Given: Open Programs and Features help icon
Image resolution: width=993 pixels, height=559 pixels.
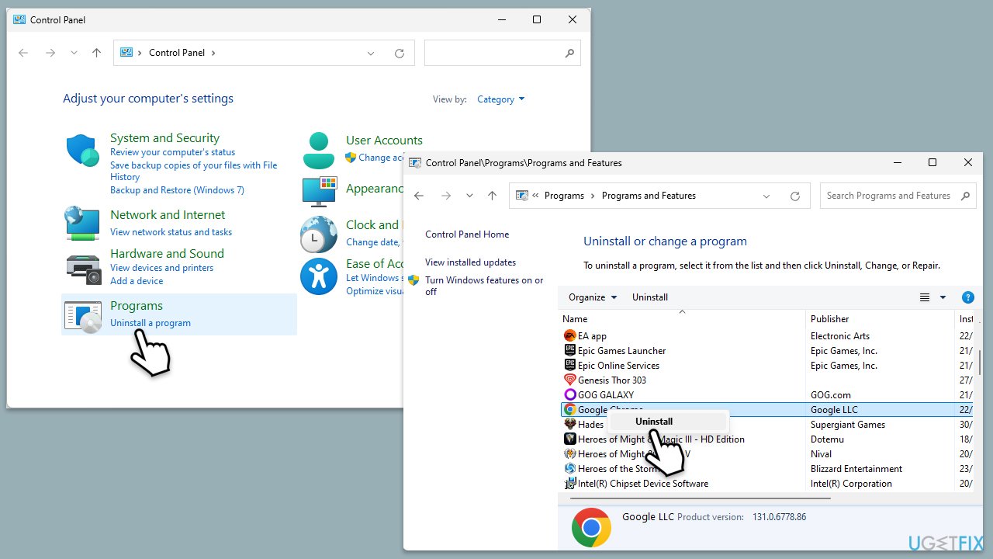Looking at the screenshot, I should [967, 297].
